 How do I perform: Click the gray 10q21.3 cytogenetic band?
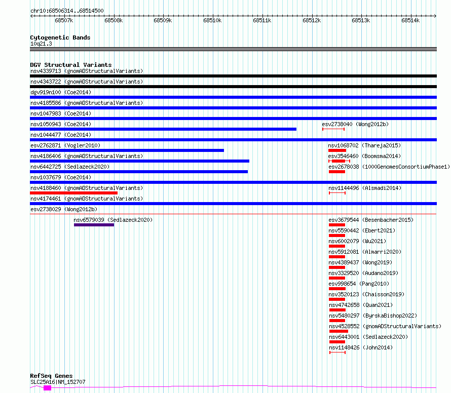[233, 49]
